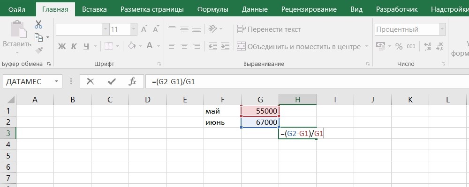Open the Процентный number format dropdown
Screen dimensions: 469x187
coord(442,29)
